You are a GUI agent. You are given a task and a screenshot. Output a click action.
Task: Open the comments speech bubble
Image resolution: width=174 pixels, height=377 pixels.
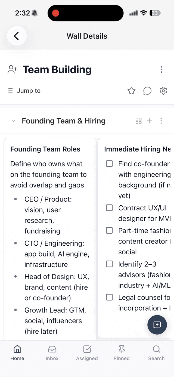click(147, 91)
